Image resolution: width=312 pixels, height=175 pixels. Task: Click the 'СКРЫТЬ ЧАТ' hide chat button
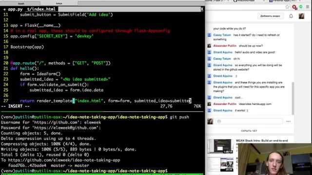pos(249,131)
